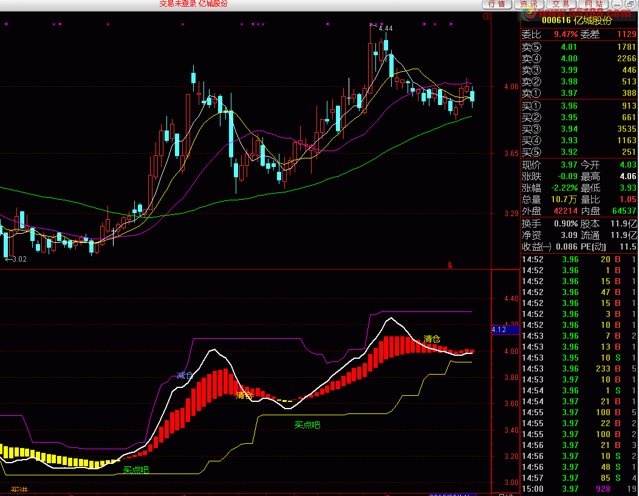Select the 买① bid row at 3.96
Image resolution: width=639 pixels, height=496 pixels.
click(x=579, y=106)
